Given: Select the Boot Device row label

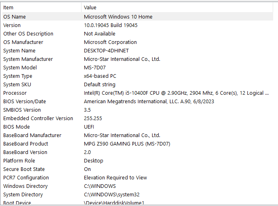Looking at the screenshot, I should 17,203.
